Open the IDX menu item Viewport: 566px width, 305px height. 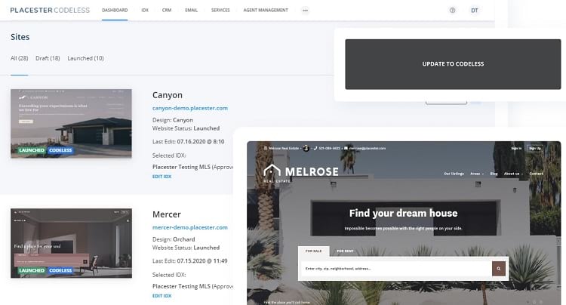[x=145, y=10]
